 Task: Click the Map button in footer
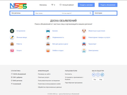click(101, 80)
